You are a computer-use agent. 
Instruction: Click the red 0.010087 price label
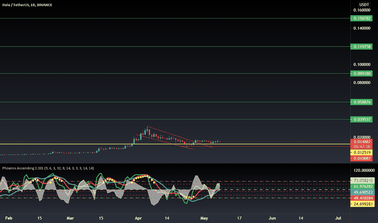pos(361,159)
